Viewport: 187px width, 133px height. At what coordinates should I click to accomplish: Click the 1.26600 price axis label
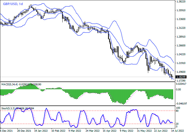181,46
